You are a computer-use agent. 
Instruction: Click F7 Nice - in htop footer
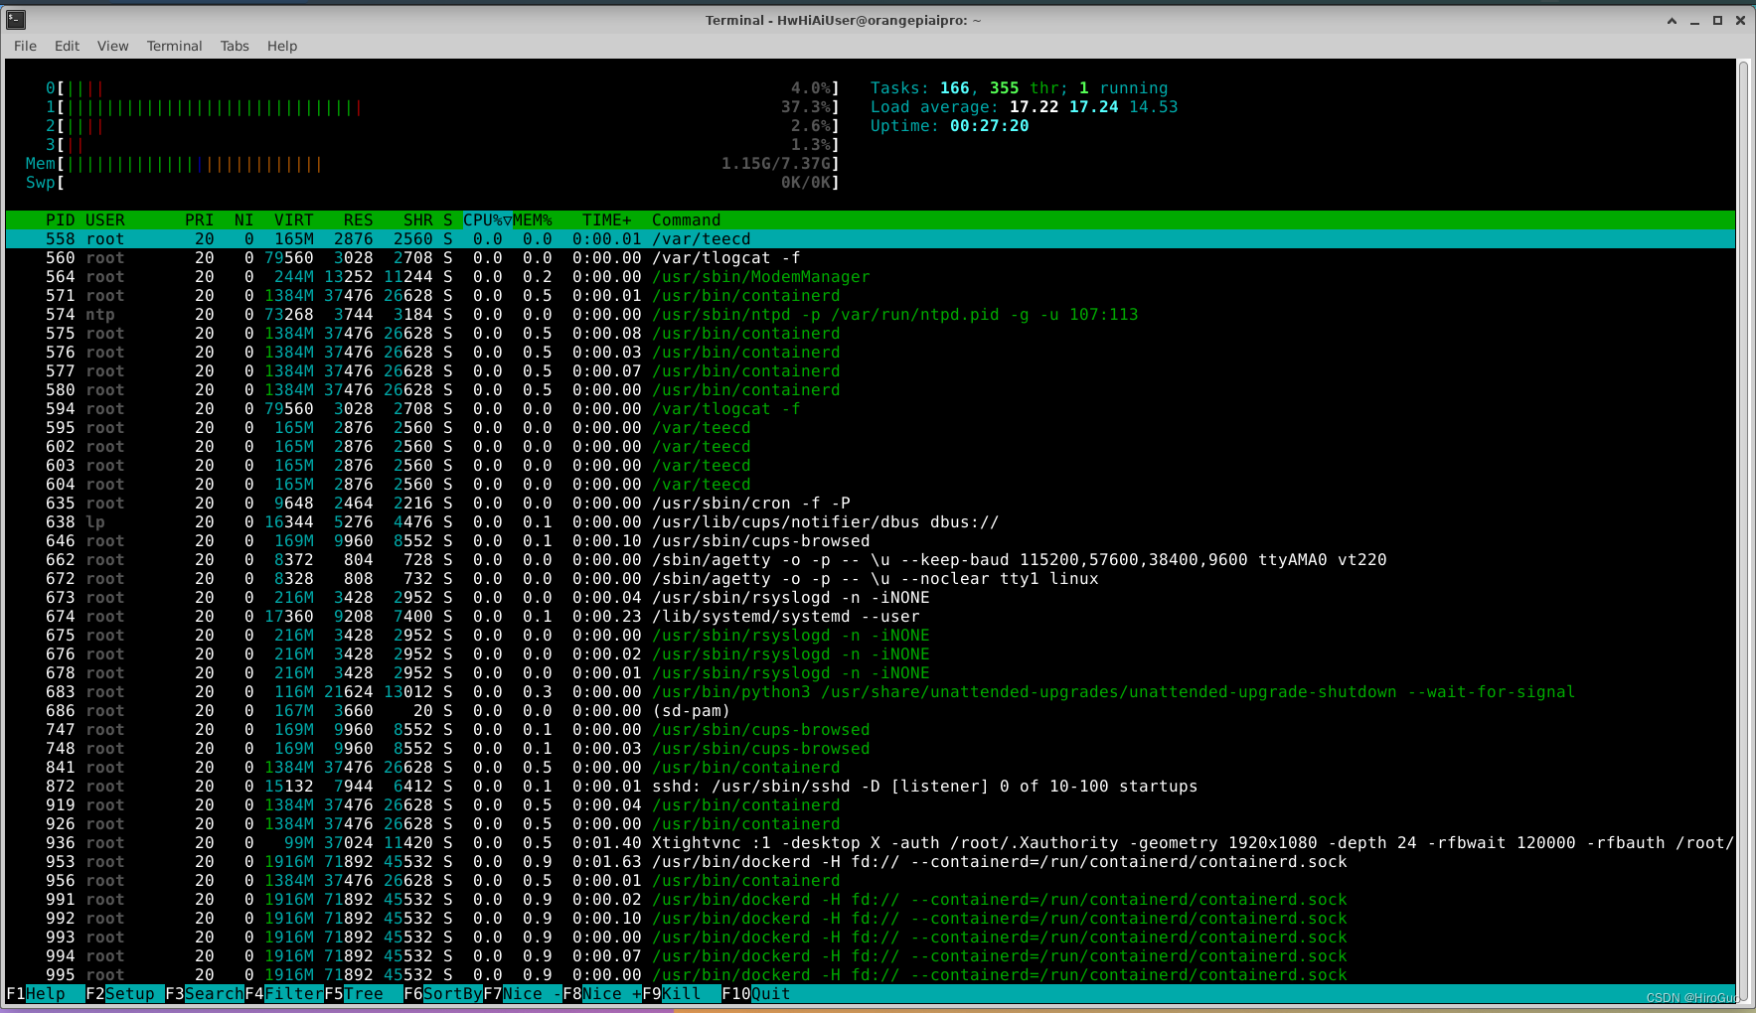(522, 994)
